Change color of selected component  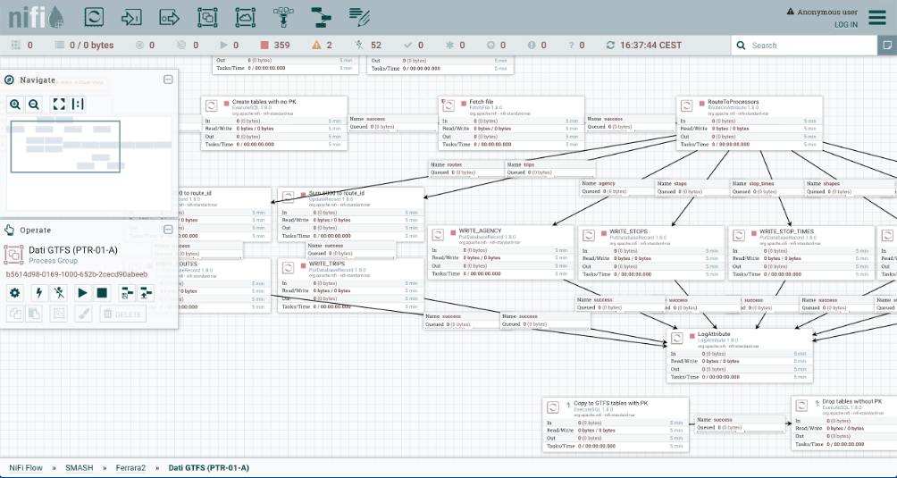83,314
